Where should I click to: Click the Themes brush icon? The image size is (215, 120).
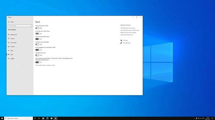pyautogui.click(x=9, y=47)
